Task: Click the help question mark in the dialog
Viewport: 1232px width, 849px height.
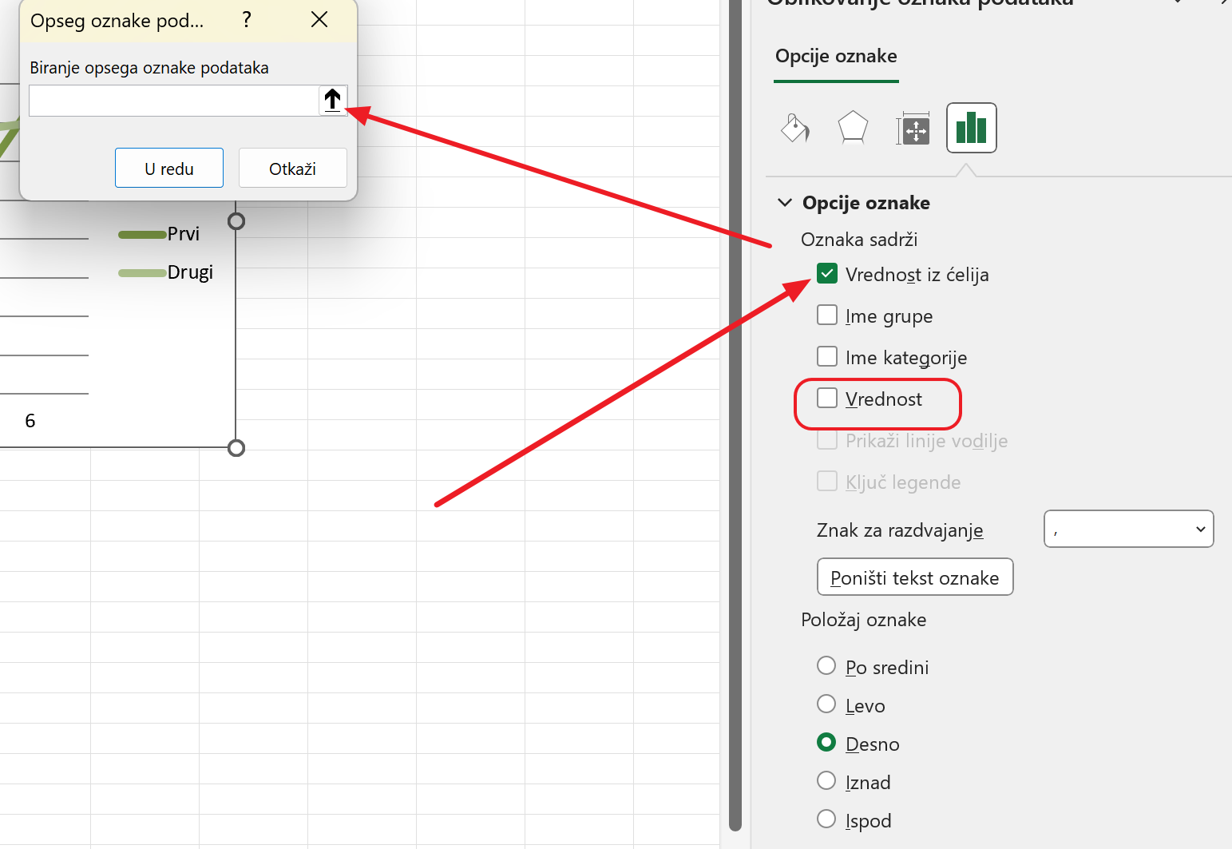Action: click(247, 20)
